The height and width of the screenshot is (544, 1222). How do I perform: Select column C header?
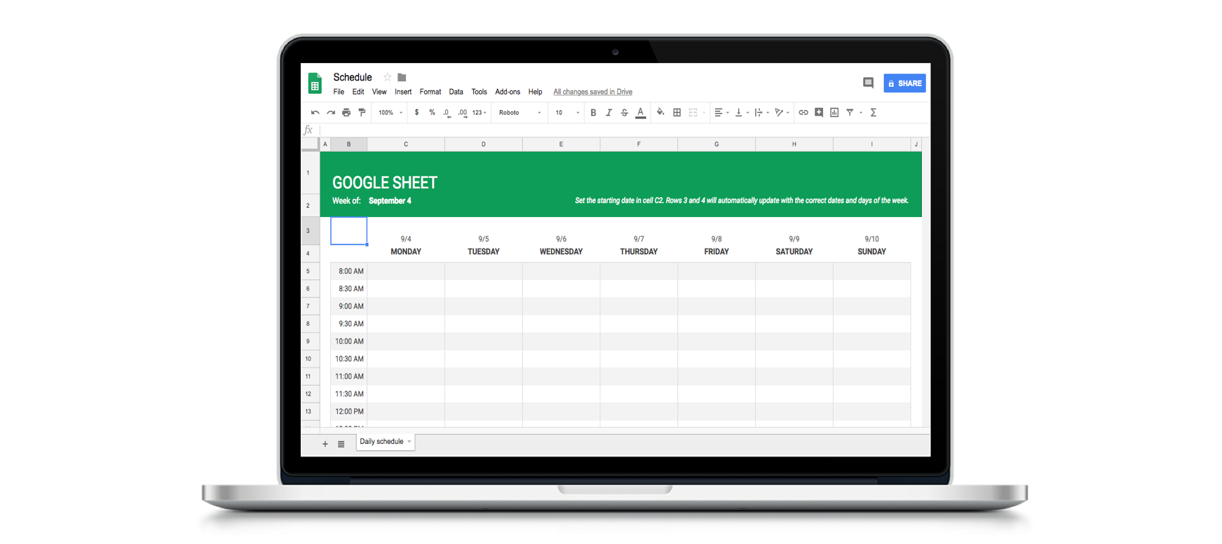(x=406, y=144)
